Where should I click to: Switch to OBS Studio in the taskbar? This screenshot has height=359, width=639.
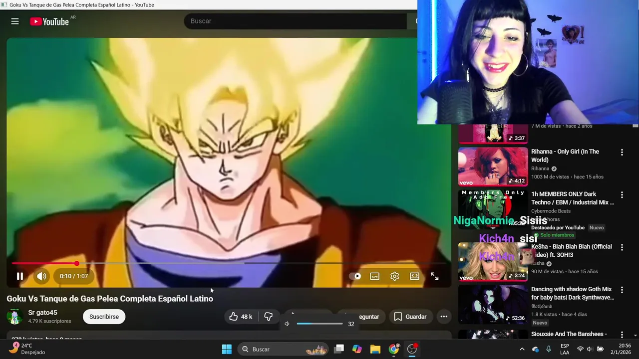tap(412, 349)
